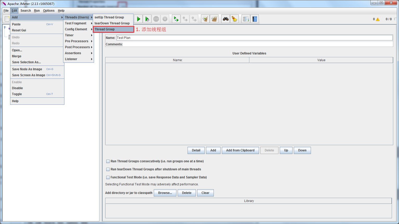Click the Down button

point(302,150)
